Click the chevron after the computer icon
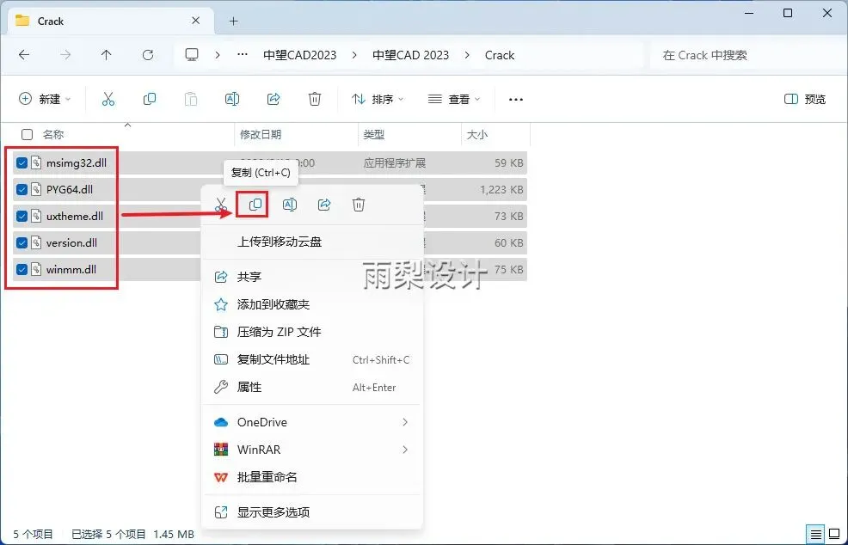Viewport: 848px width, 545px height. (x=218, y=55)
